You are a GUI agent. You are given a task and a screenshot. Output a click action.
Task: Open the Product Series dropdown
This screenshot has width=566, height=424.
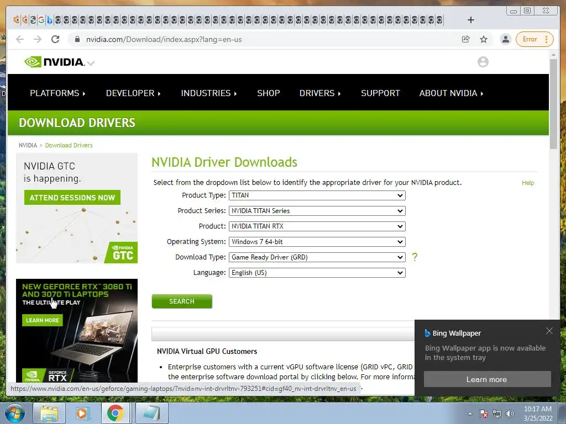point(317,211)
